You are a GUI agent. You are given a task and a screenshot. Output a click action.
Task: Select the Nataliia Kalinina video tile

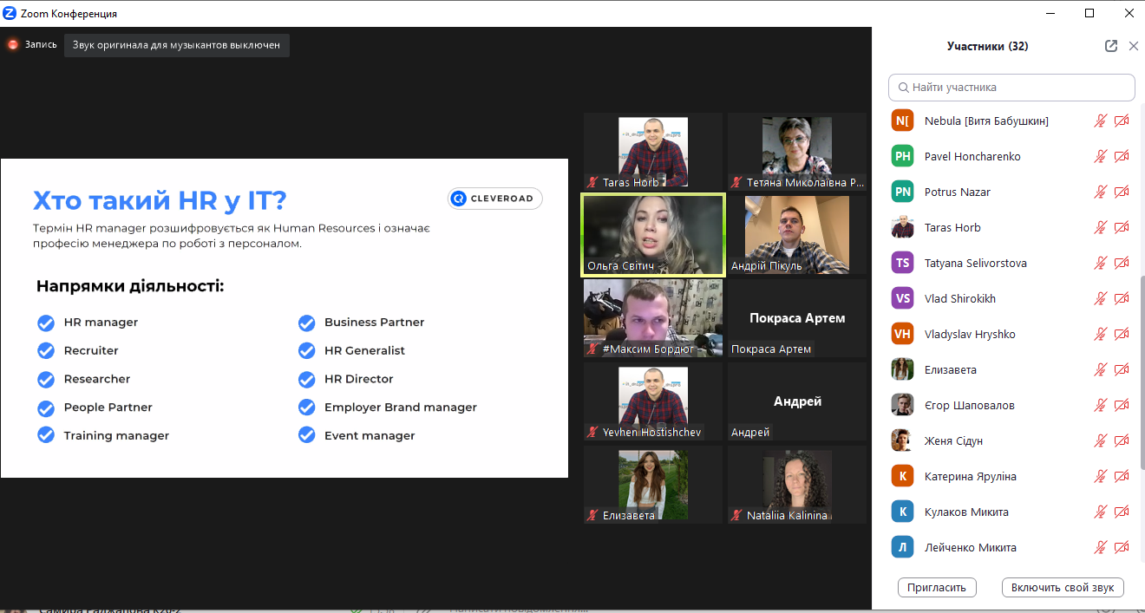pos(797,485)
